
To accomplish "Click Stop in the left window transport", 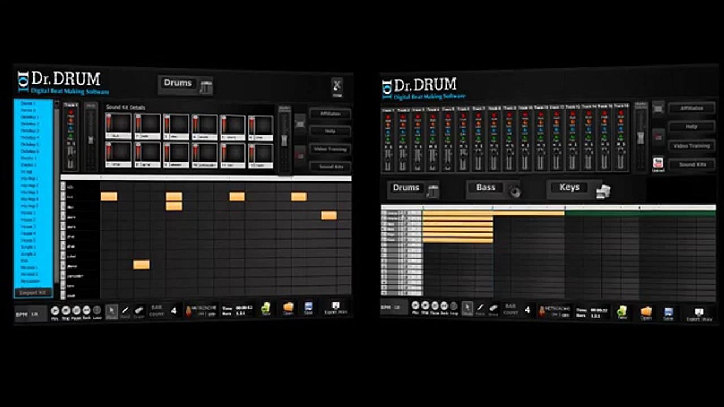I will point(66,310).
